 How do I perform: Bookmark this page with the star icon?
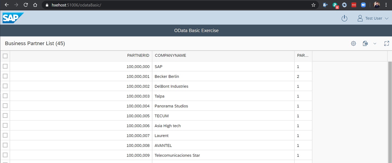[313, 5]
